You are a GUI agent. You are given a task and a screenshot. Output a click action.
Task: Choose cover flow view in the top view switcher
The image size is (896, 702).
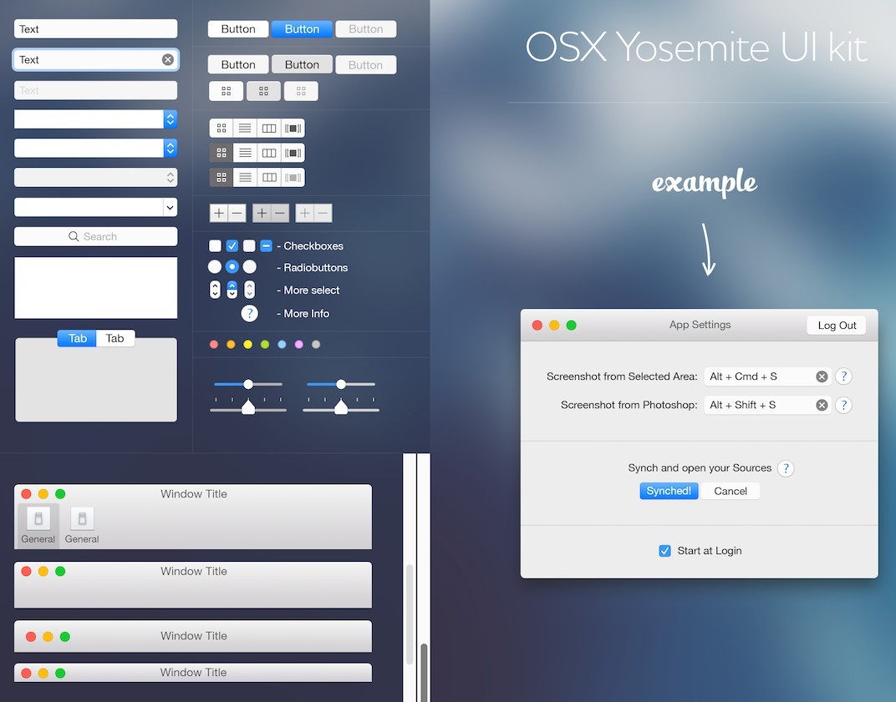click(293, 128)
